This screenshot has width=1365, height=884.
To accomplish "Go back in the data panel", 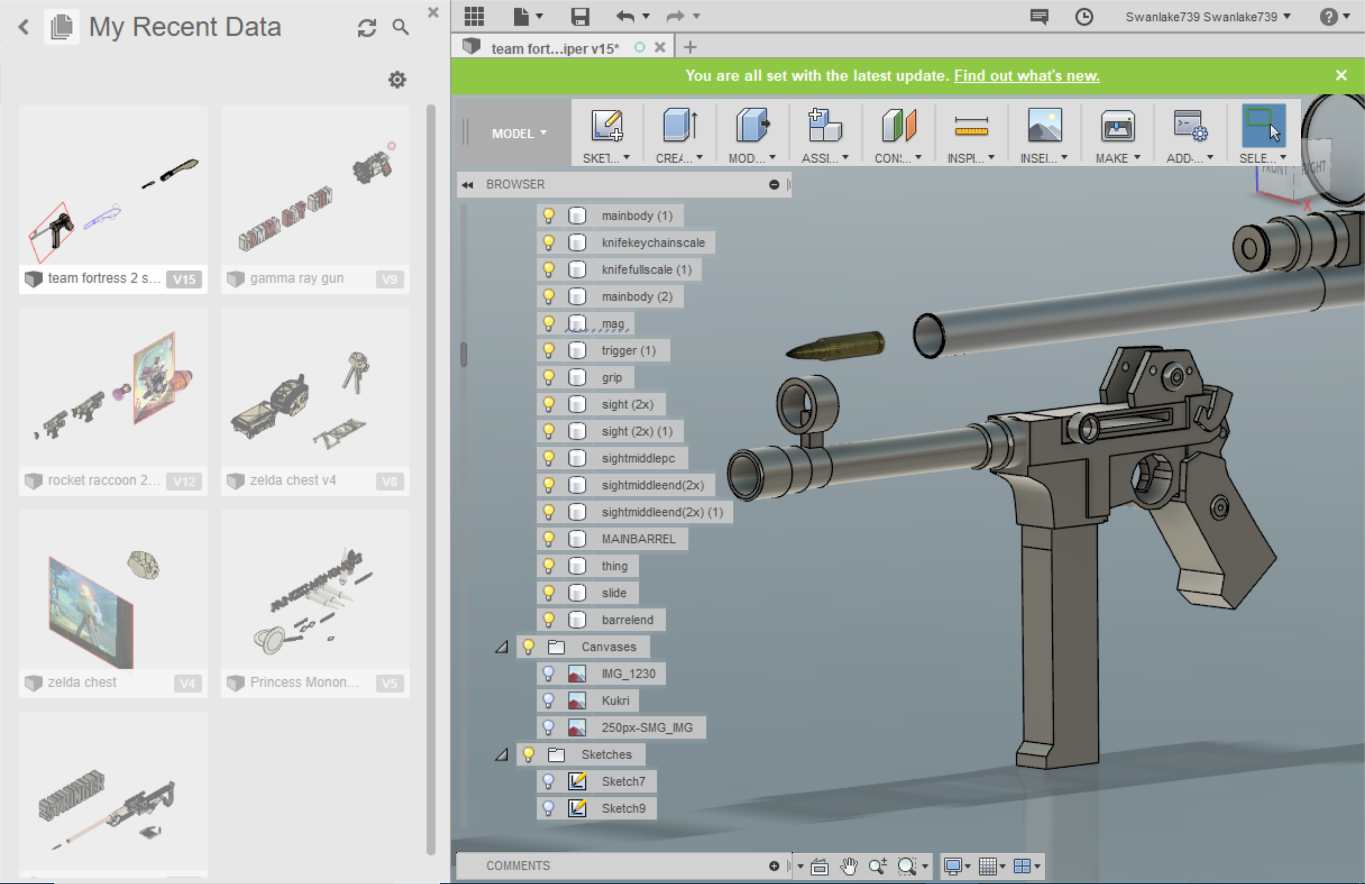I will [x=23, y=27].
